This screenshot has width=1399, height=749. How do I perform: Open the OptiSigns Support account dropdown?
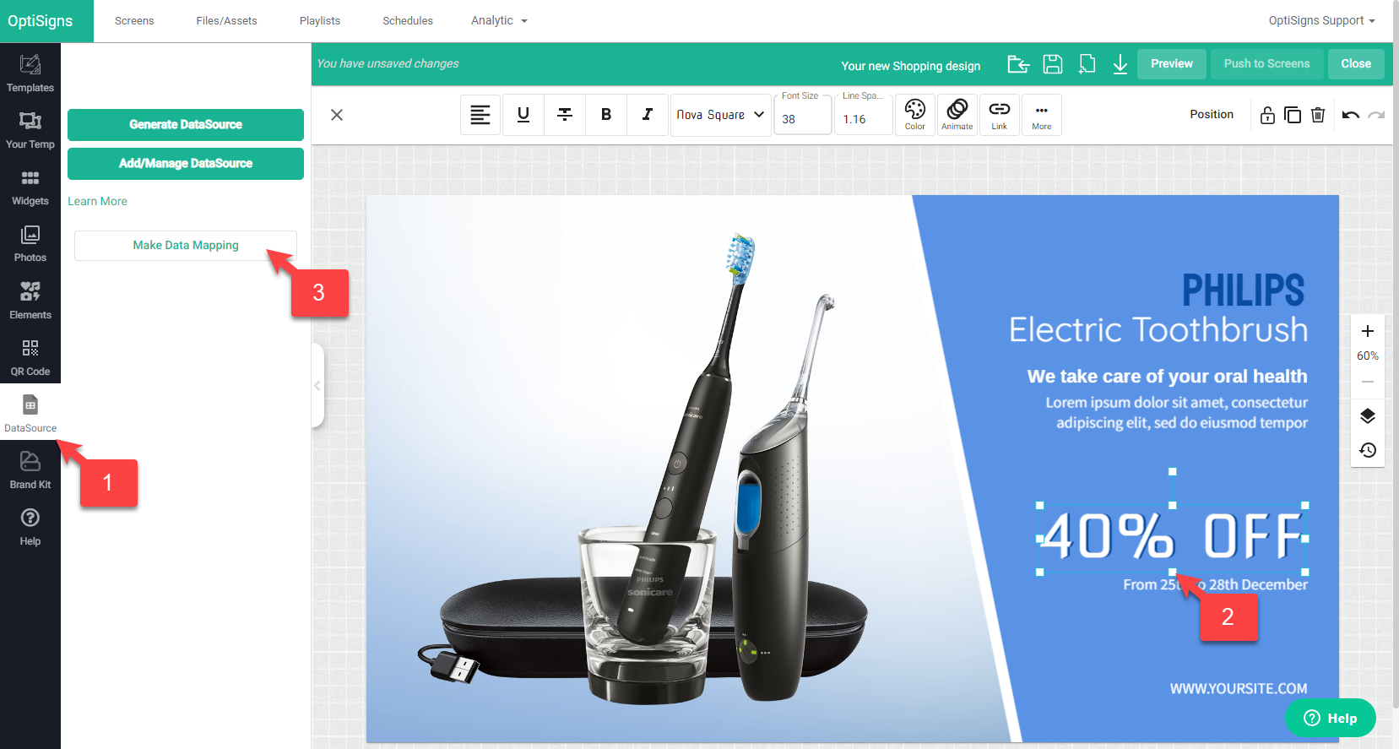tap(1320, 20)
